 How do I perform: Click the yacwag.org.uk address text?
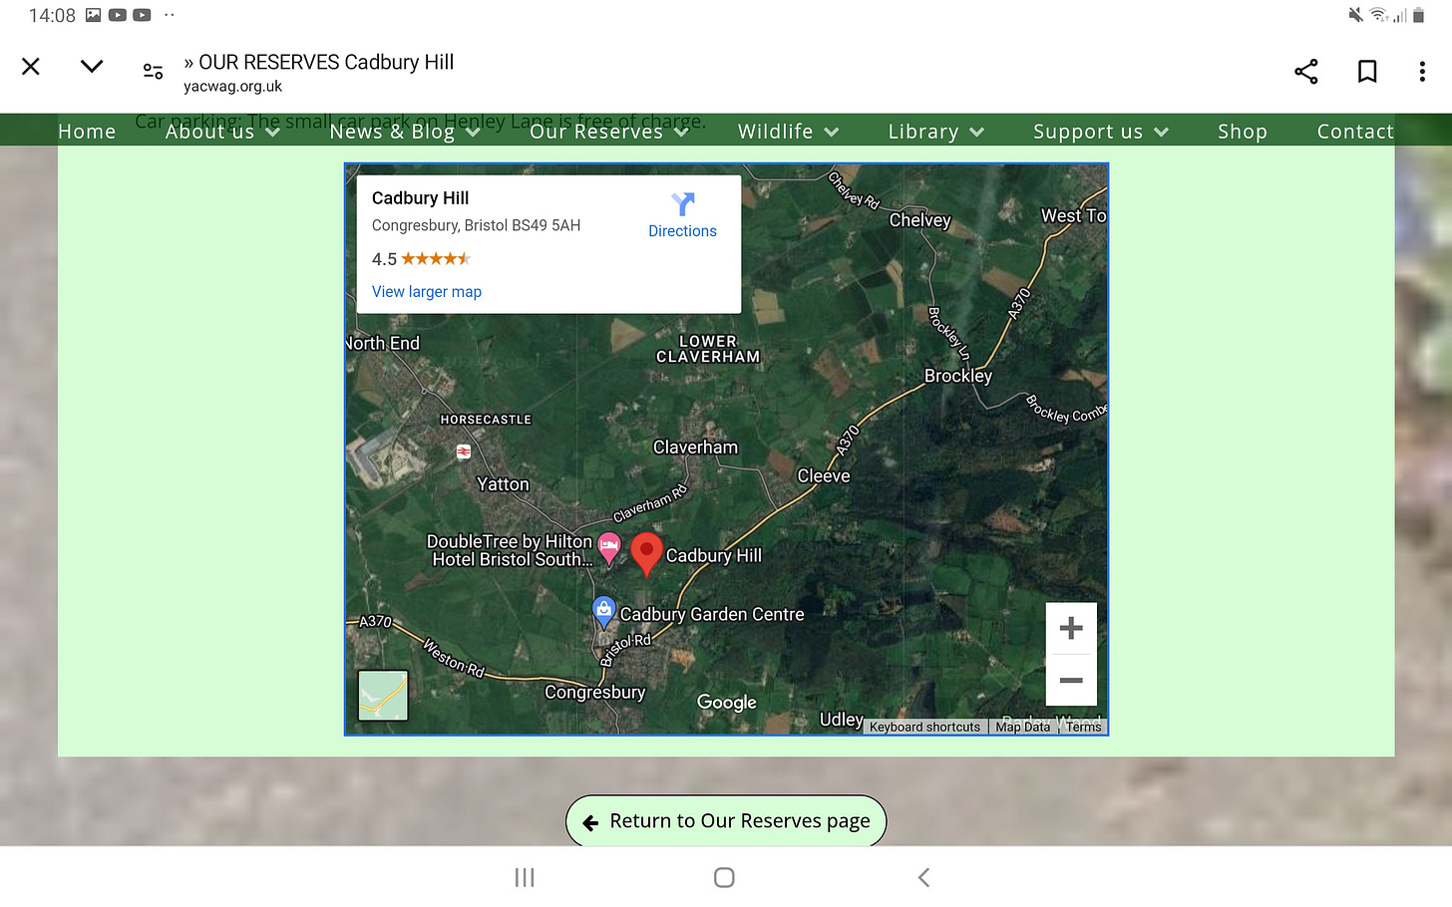[x=232, y=87]
